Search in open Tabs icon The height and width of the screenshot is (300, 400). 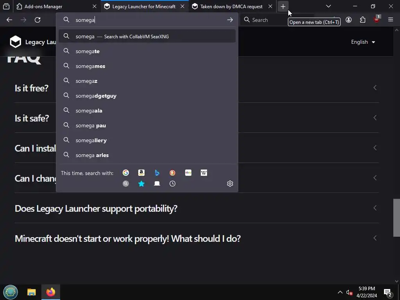(157, 184)
